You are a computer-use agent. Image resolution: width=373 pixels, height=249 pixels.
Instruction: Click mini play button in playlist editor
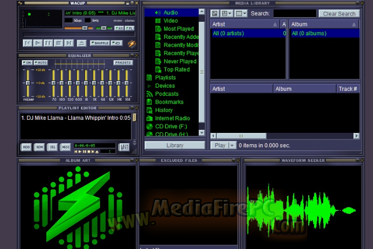click(80, 151)
